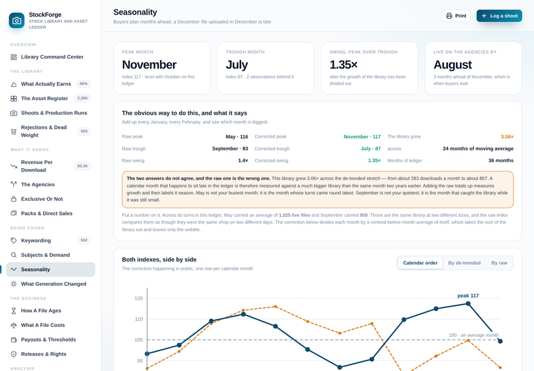Image resolution: width=534 pixels, height=371 pixels.
Task: Click the 'peak 117' chart data point
Action: pos(468,304)
